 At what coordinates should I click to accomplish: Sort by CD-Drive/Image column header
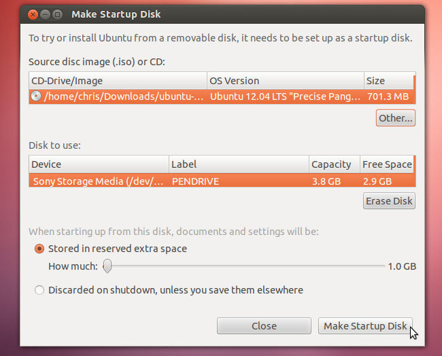point(118,81)
